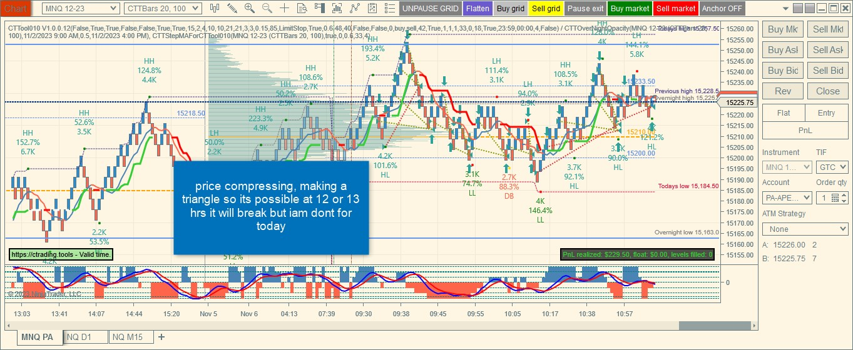Expand the ATM Strategy None dropdown

pos(805,229)
